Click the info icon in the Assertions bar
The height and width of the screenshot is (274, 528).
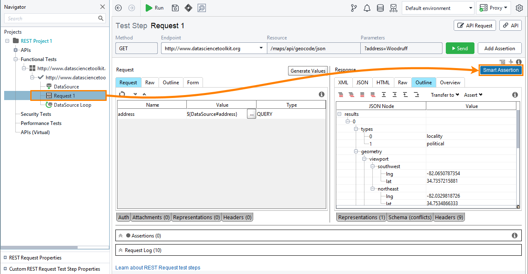pyautogui.click(x=515, y=235)
